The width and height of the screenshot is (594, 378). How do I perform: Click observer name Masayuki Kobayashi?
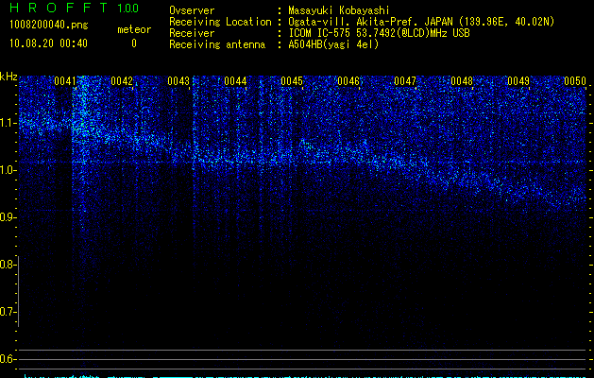click(339, 10)
